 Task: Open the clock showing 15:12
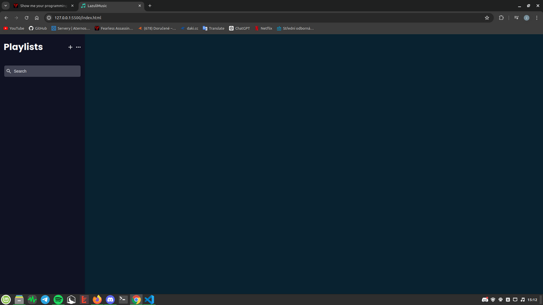[532, 300]
